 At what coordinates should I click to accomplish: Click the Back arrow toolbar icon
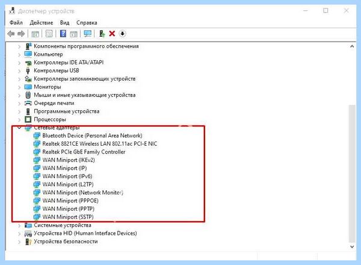pyautogui.click(x=11, y=34)
